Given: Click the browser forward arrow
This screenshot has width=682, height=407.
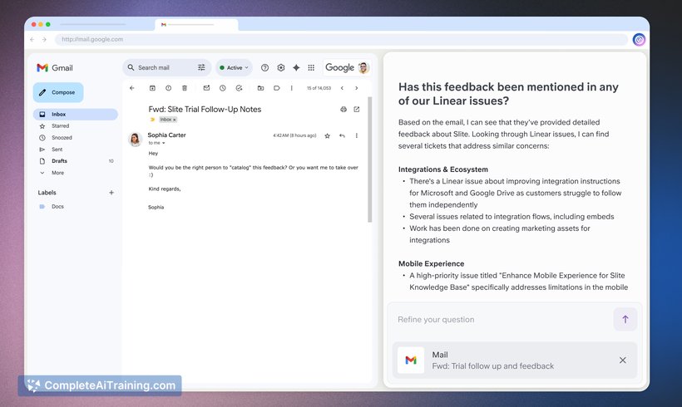Looking at the screenshot, I should tap(44, 40).
